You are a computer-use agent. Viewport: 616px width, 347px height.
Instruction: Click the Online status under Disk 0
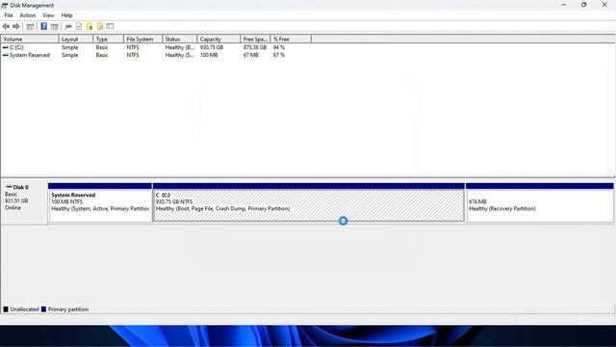coord(13,207)
